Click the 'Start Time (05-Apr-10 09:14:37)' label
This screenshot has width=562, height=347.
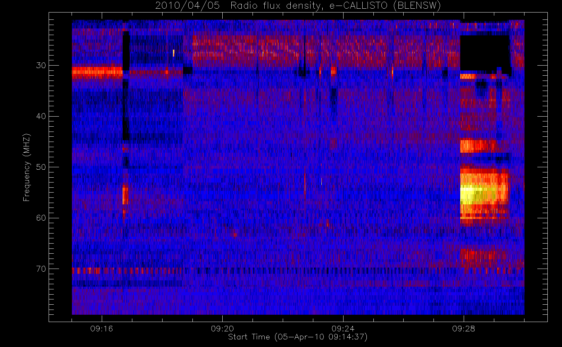click(298, 337)
